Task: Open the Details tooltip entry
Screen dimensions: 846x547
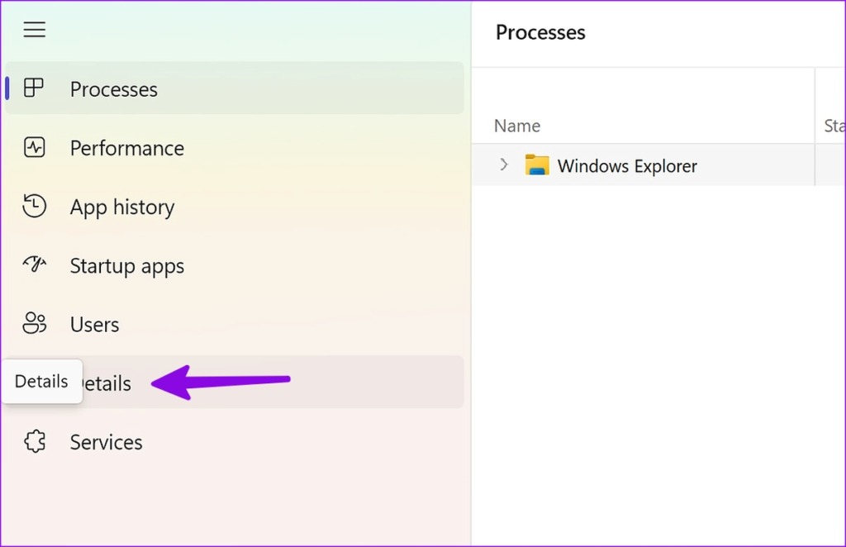Action: coord(41,381)
